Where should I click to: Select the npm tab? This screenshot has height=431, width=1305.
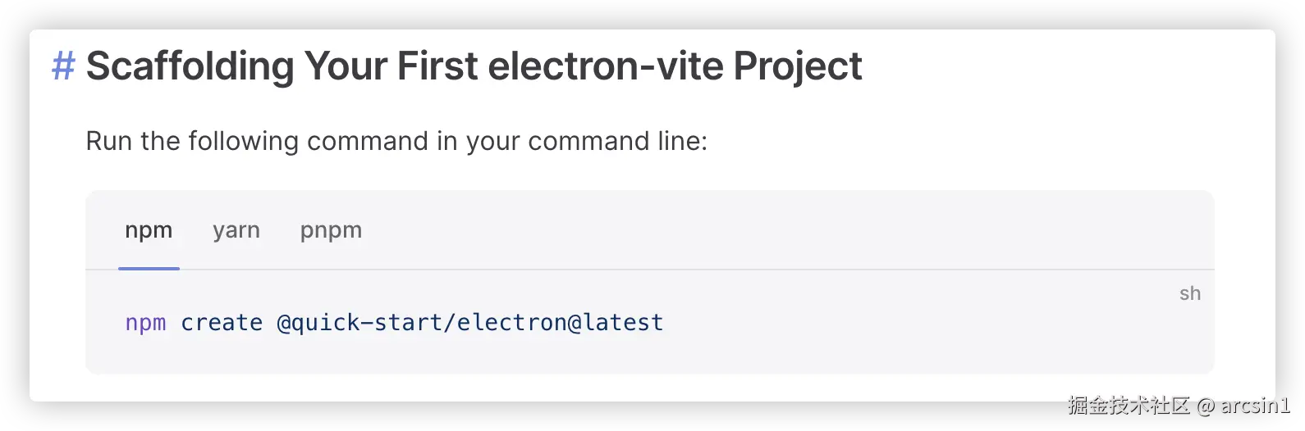click(x=149, y=230)
